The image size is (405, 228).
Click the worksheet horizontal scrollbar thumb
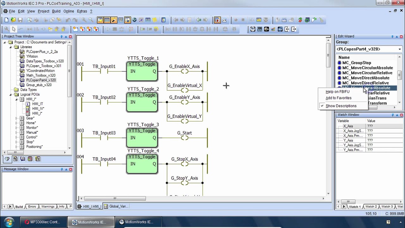[115, 199]
